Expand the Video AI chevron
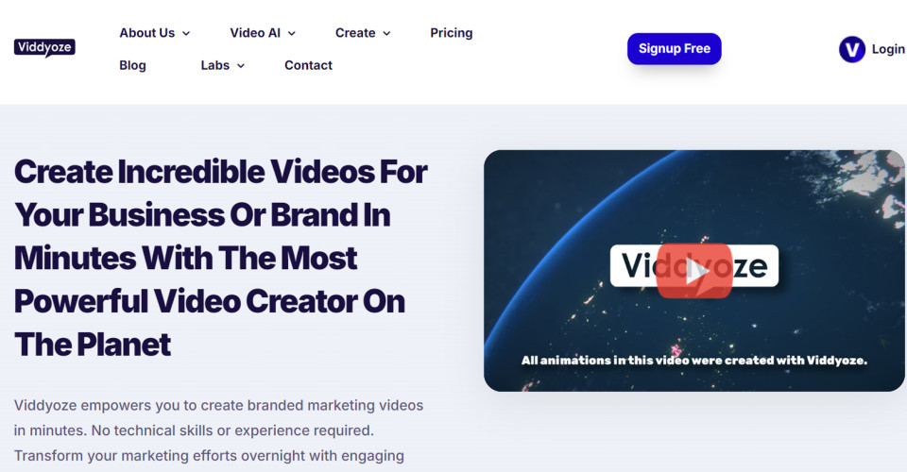Screen dimensions: 907x472 pos(292,33)
